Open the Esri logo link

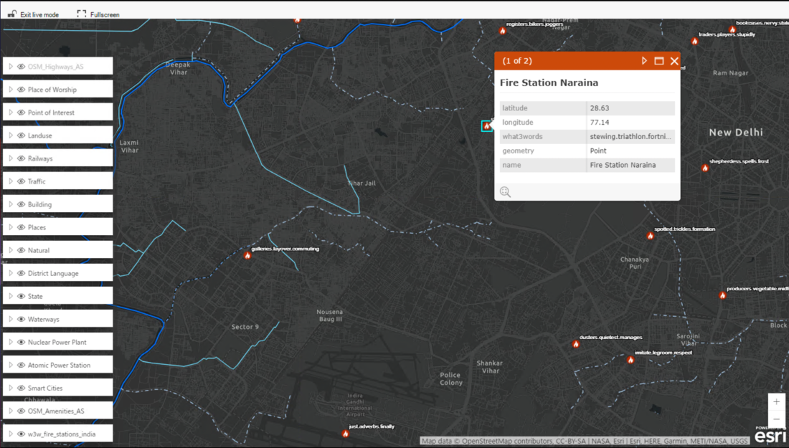[771, 435]
